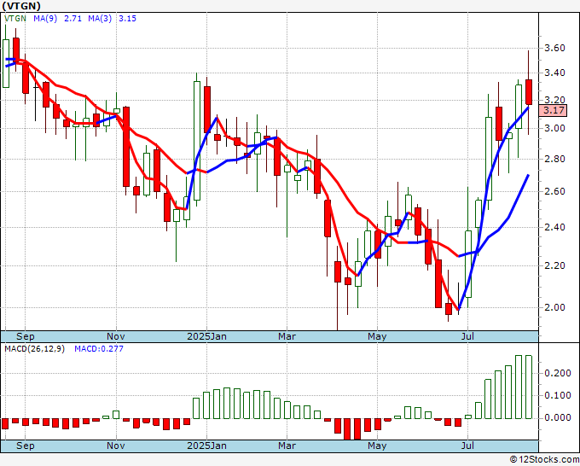Click the 2.60 price axis label
The height and width of the screenshot is (466, 580).
pos(554,191)
